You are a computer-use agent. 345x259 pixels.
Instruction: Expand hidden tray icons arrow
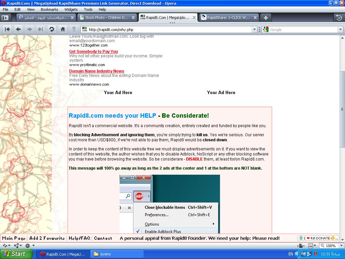click(x=297, y=254)
